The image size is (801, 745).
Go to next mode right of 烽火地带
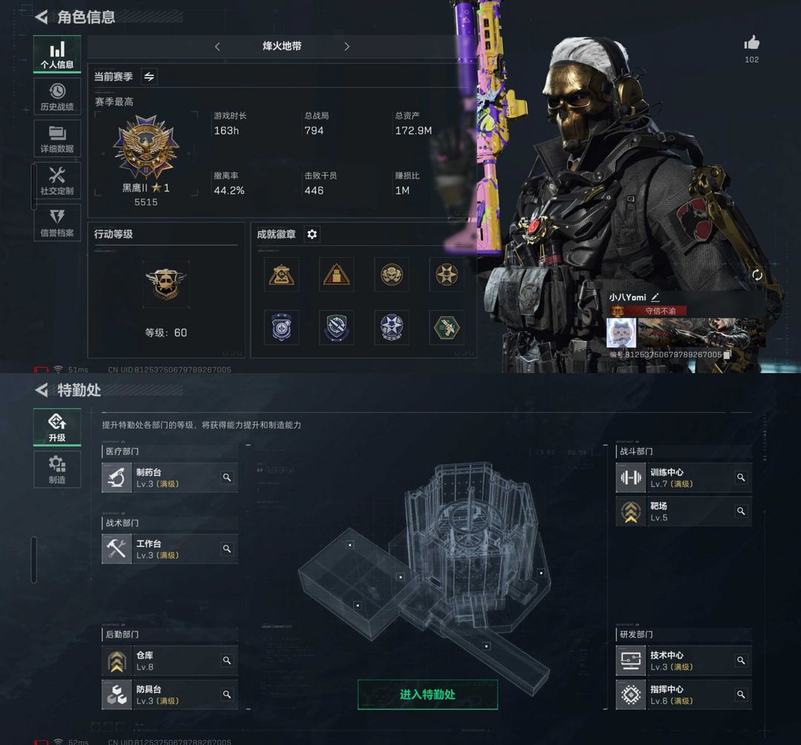coord(347,47)
